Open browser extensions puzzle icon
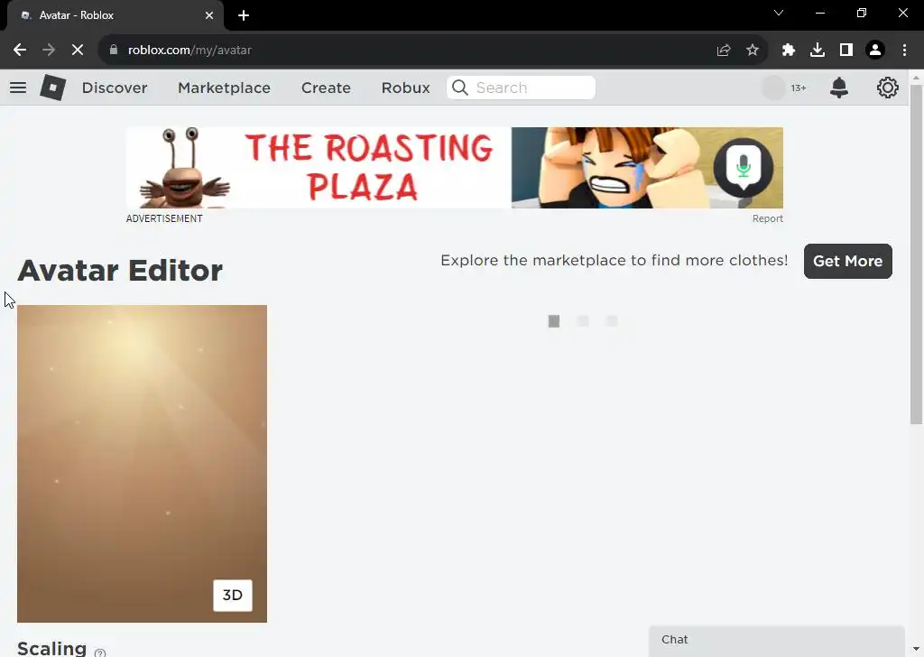The width and height of the screenshot is (924, 657). [788, 50]
